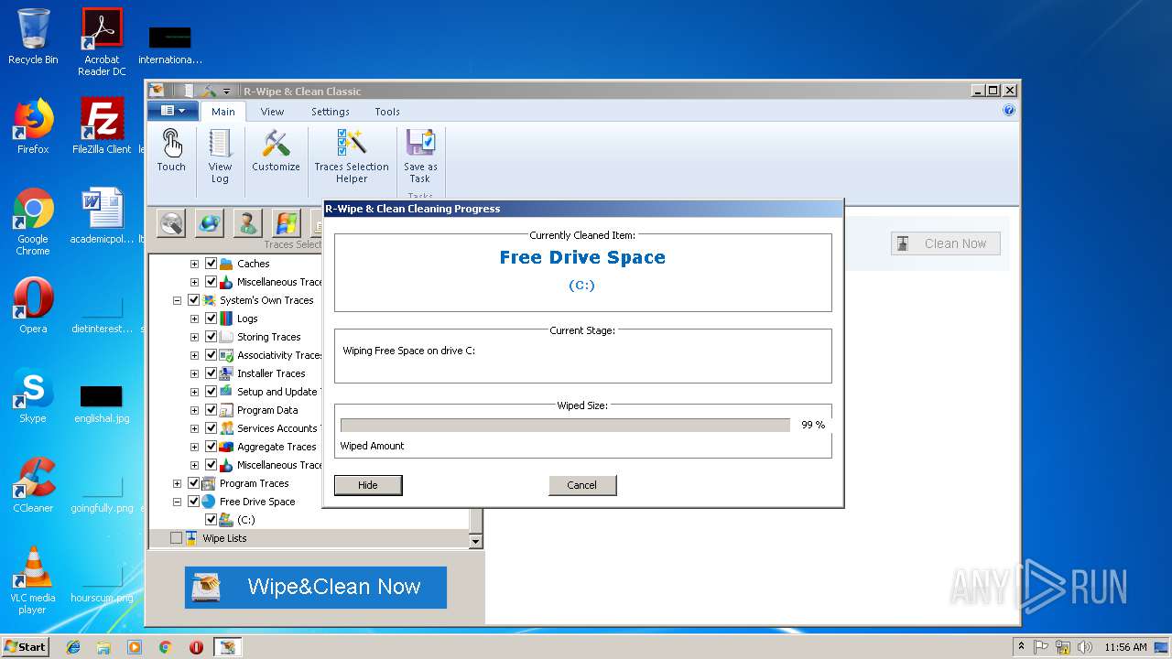Open Firefox desktop shortcut
This screenshot has height=659, width=1172.
33,126
